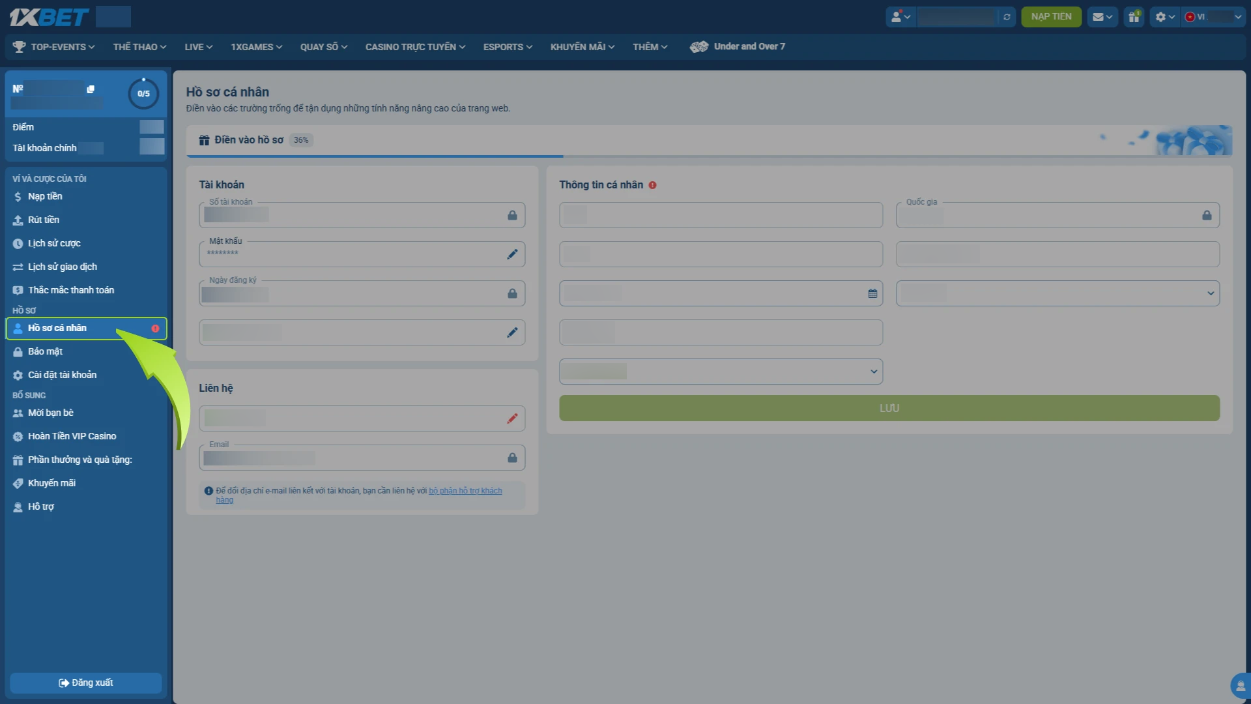The width and height of the screenshot is (1251, 704).
Task: Open the mail envelope icon in header
Action: [1102, 17]
